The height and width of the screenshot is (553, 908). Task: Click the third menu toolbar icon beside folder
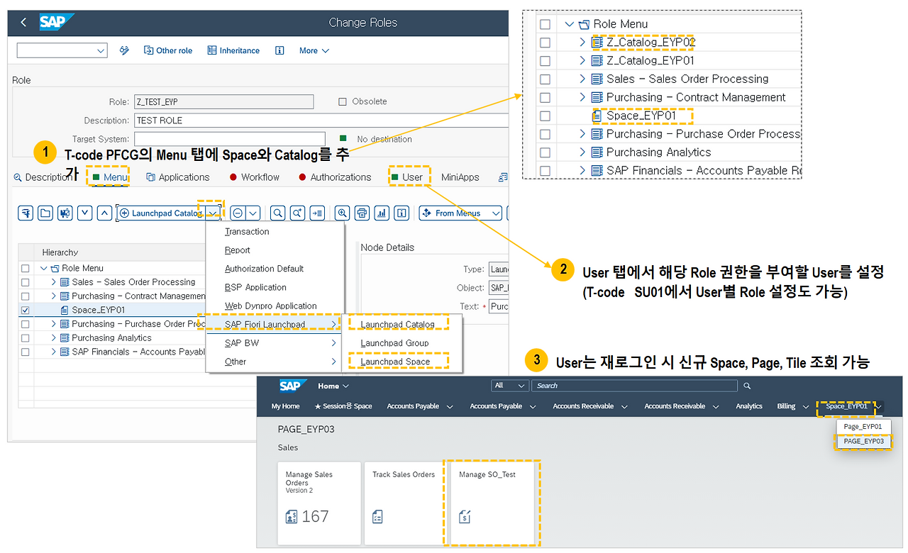pos(65,213)
